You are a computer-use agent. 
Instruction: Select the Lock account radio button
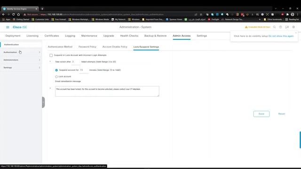click(x=56, y=77)
